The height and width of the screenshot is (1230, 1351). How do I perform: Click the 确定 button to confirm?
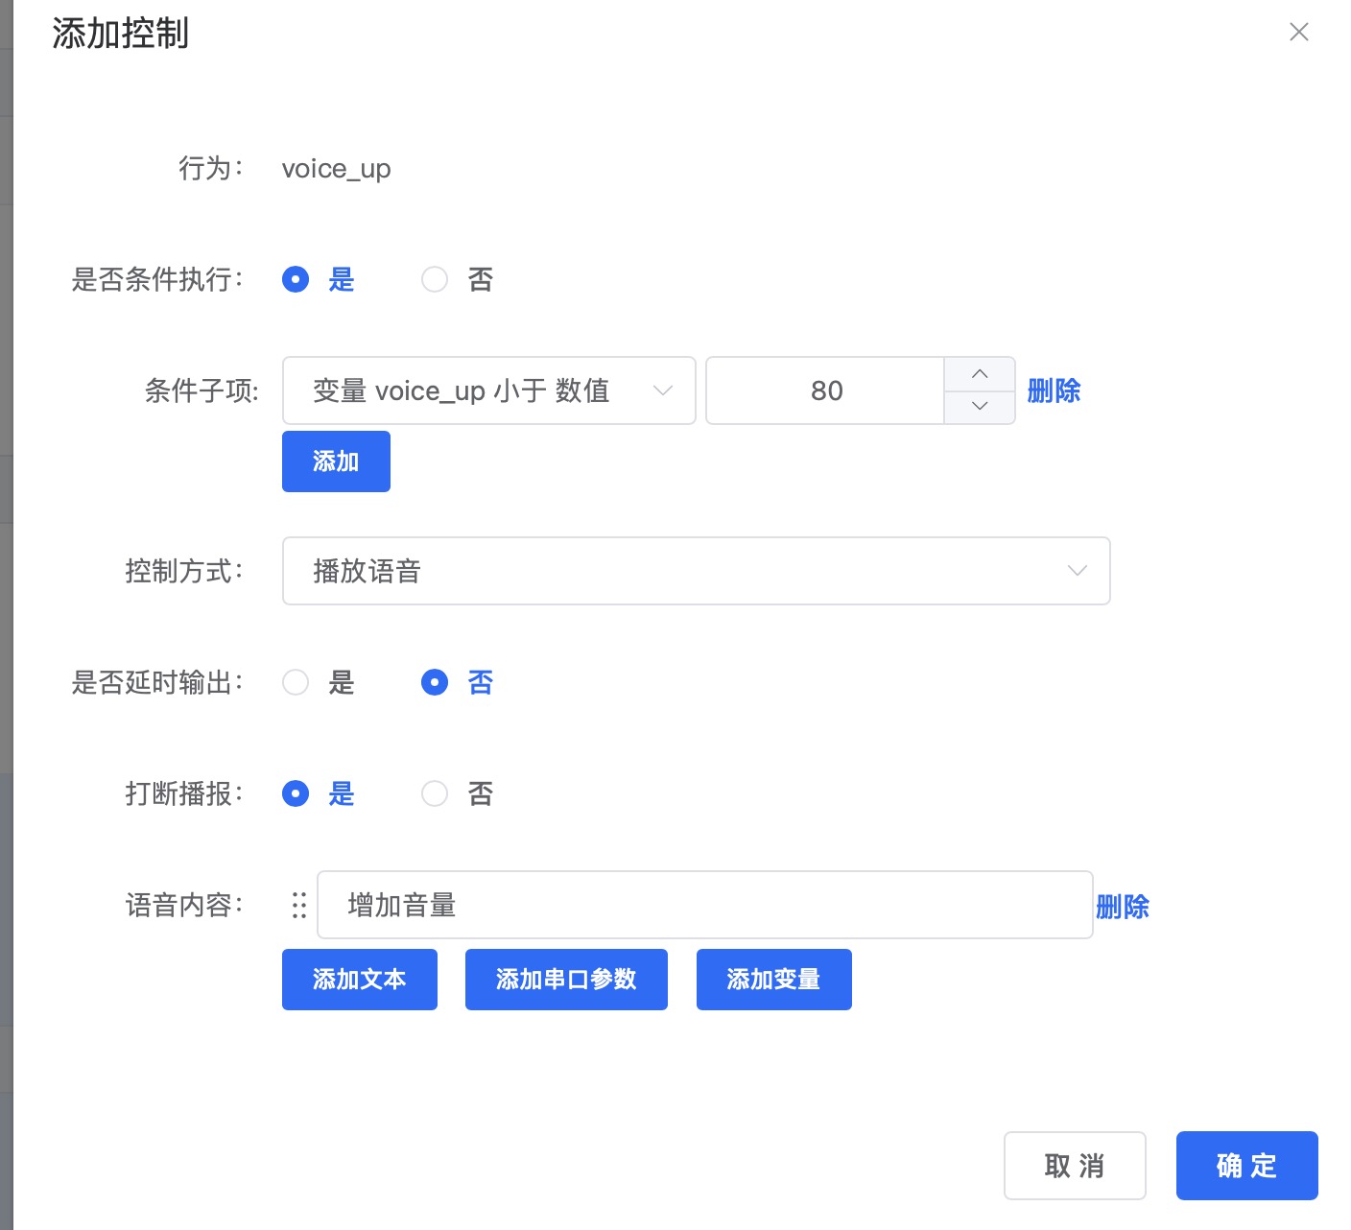pos(1246,1166)
